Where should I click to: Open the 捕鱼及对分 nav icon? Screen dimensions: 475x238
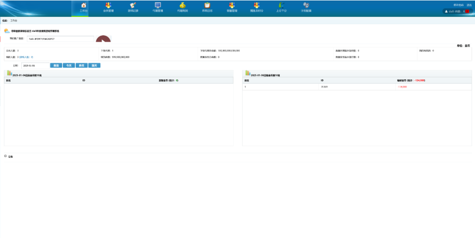(x=256, y=5)
